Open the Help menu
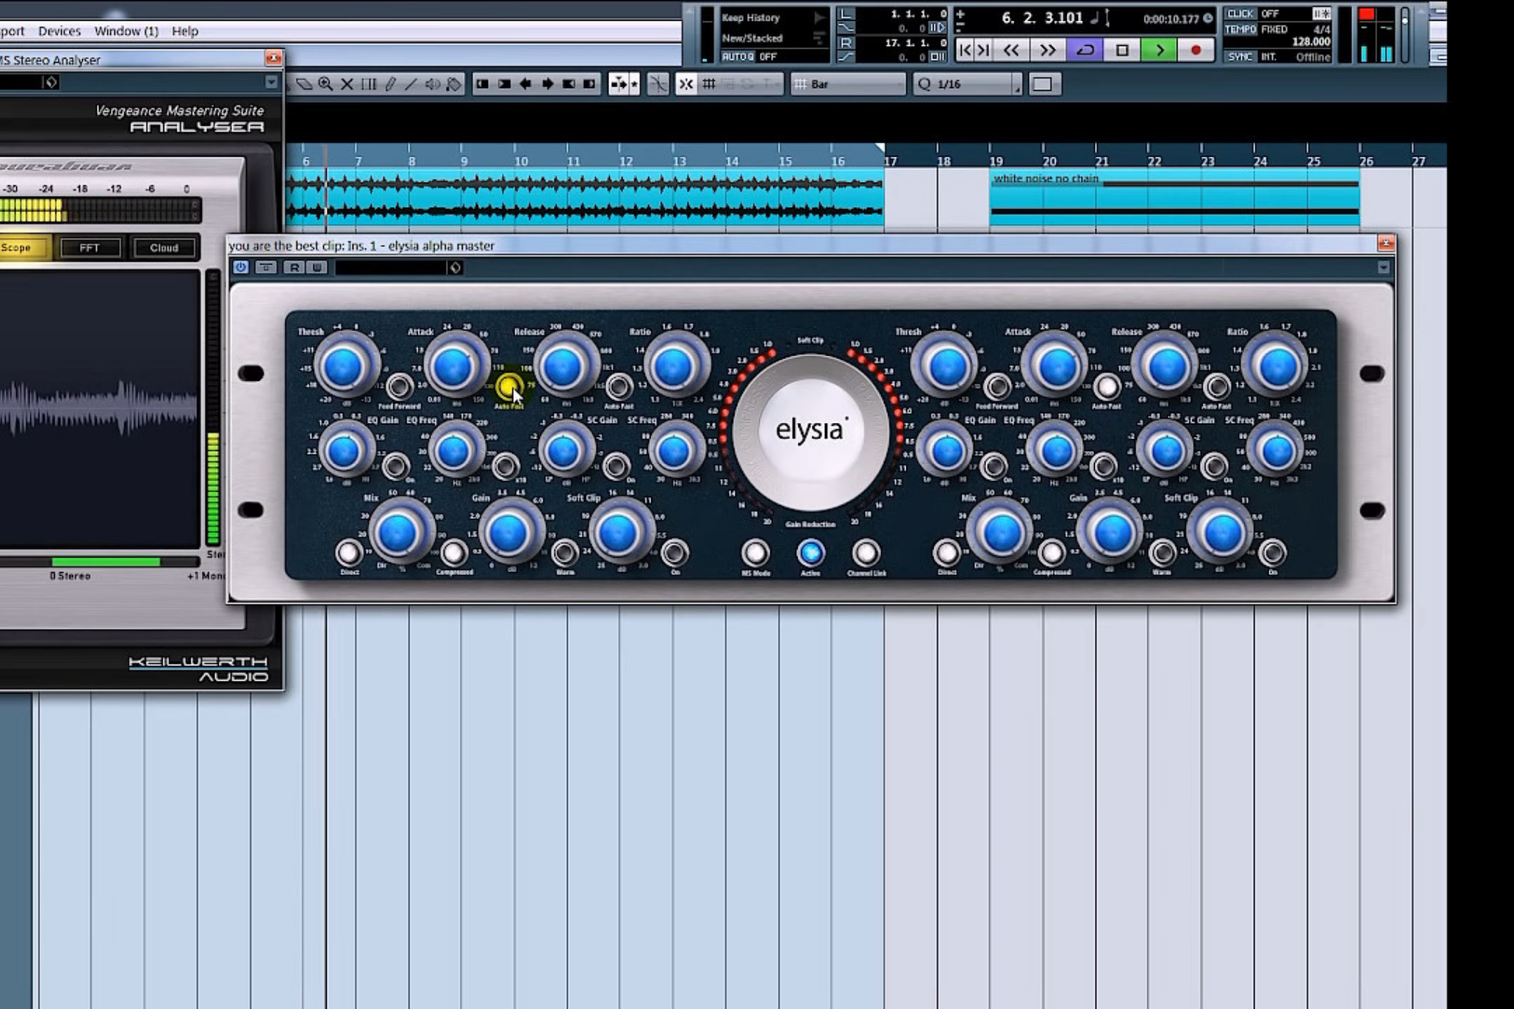Screen dimensions: 1514x1009 [x=185, y=31]
